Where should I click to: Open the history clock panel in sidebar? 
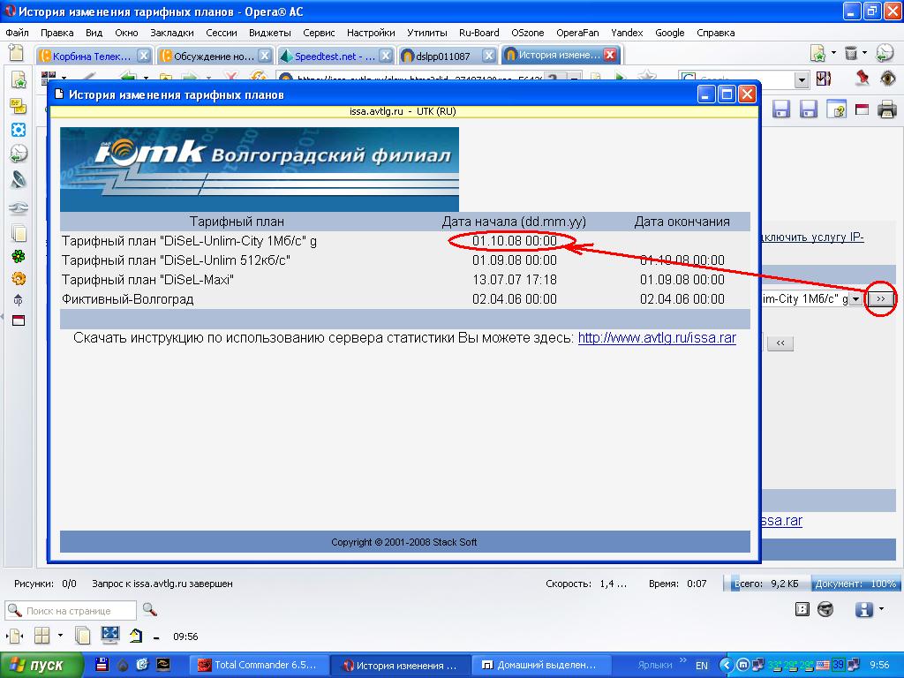[19, 154]
